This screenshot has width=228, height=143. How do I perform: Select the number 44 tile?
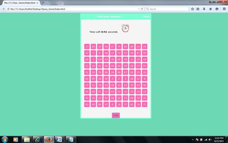point(145,59)
